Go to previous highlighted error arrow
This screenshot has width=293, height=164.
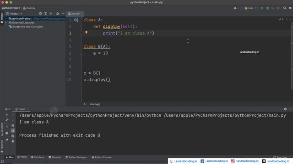287,19
